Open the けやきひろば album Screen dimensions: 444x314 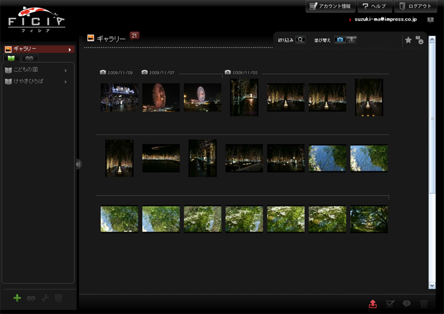[x=28, y=81]
